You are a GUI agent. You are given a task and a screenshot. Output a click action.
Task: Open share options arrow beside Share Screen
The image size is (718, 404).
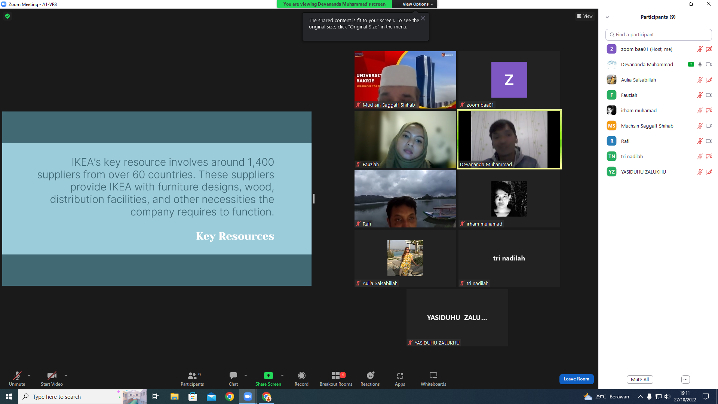pos(282,376)
